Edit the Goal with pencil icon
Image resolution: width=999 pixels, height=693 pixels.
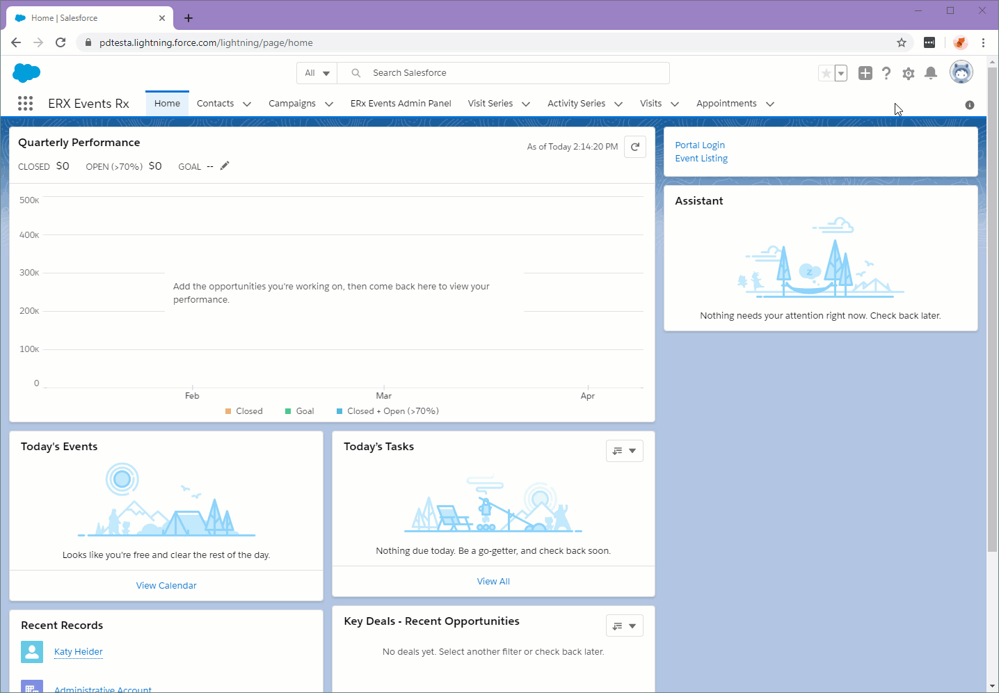(225, 166)
